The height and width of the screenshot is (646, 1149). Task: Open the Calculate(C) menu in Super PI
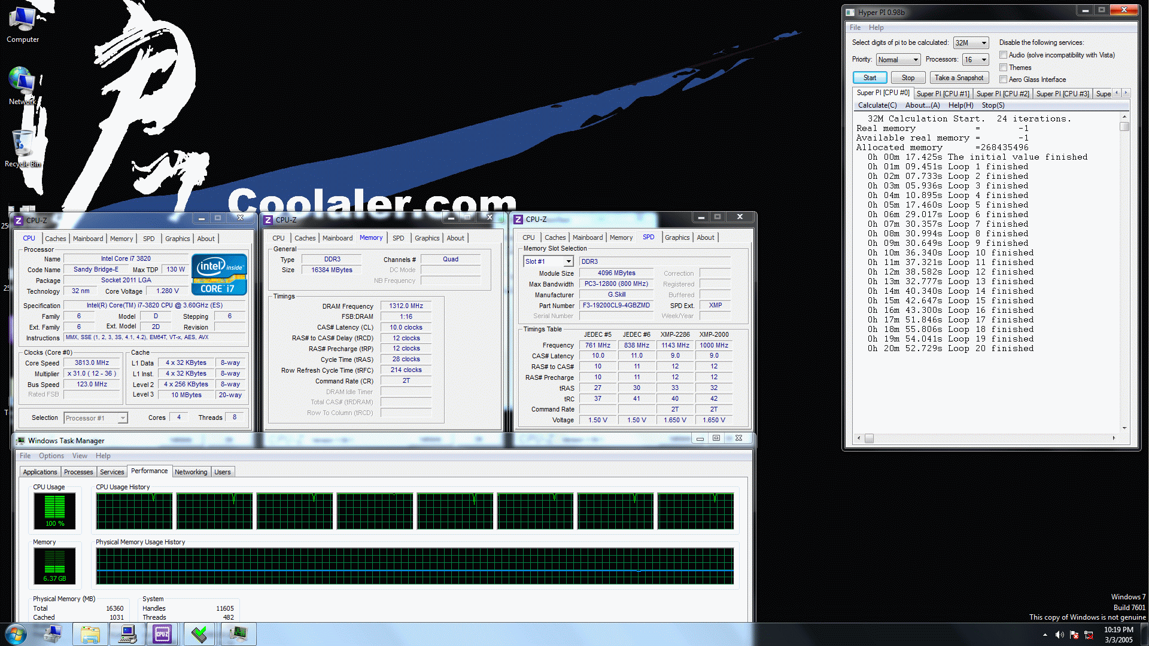(x=877, y=105)
